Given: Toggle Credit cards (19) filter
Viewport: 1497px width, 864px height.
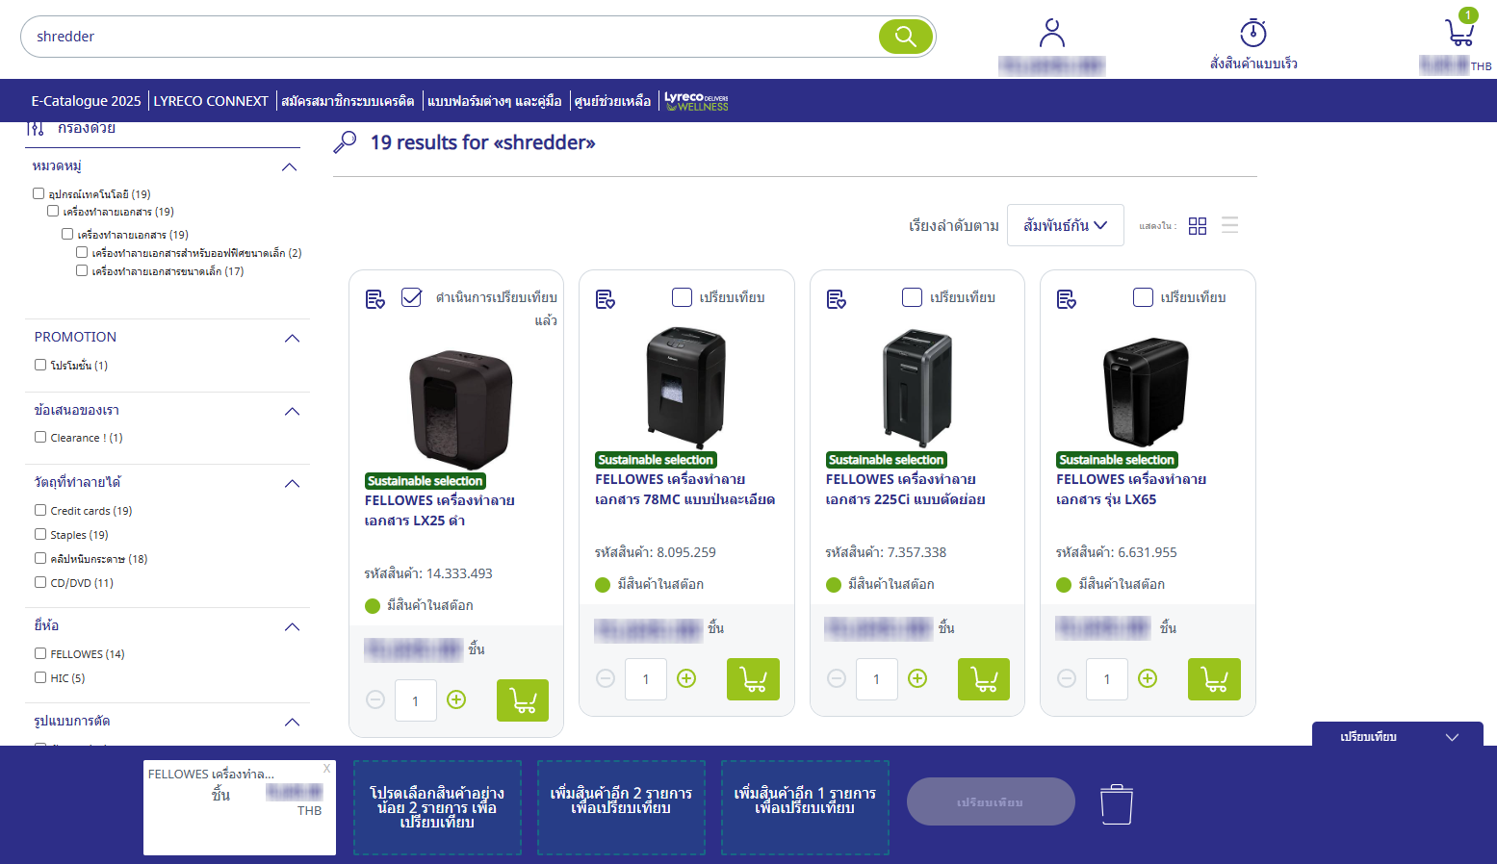Looking at the screenshot, I should pos(40,510).
